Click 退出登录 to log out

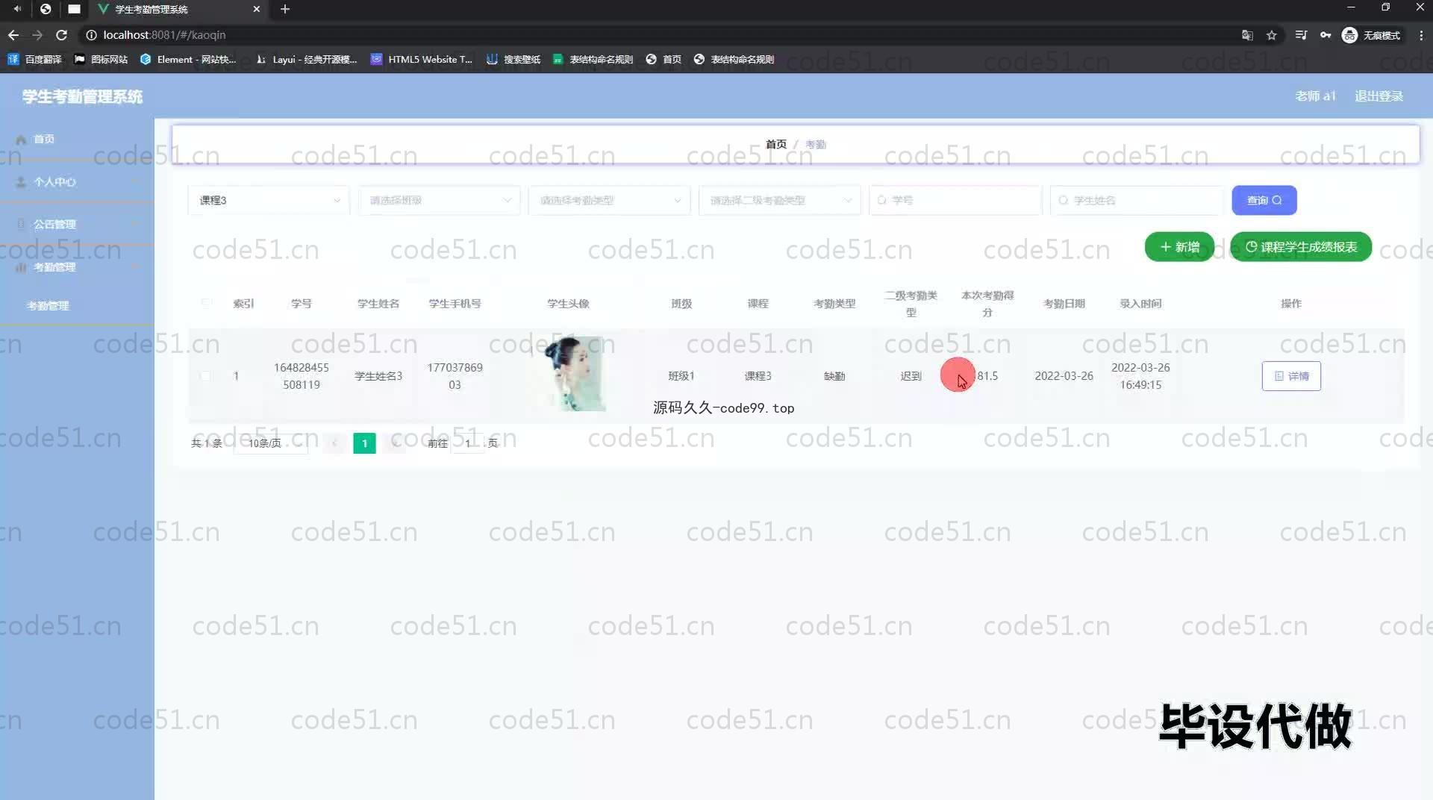click(x=1379, y=96)
